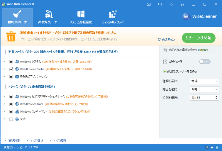Click the envelope icon in the title bar
The image size is (222, 151).
tap(149, 4)
